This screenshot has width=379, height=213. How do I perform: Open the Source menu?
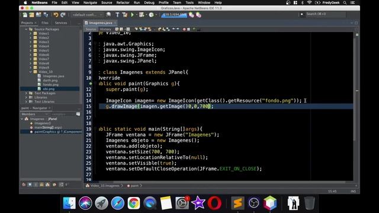tap(107, 2)
